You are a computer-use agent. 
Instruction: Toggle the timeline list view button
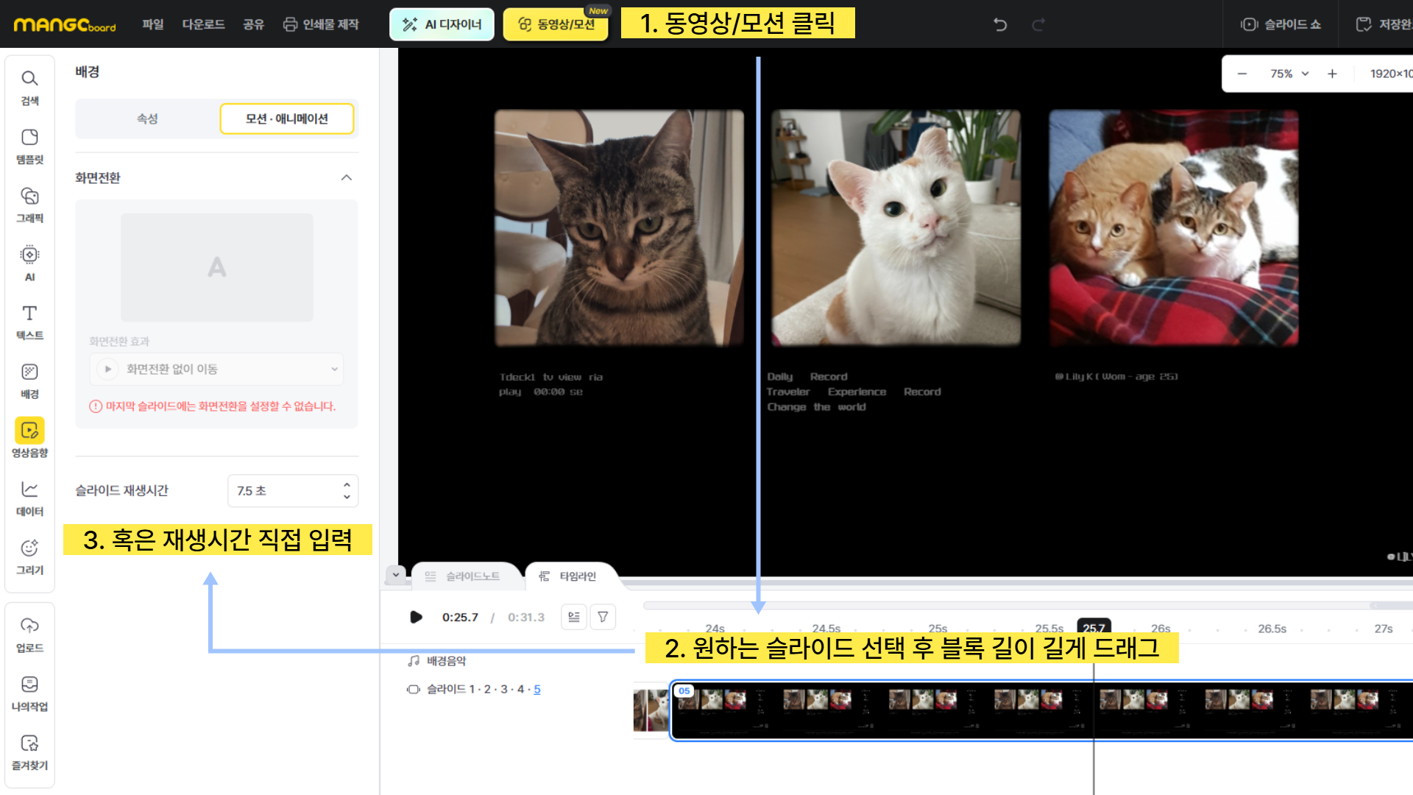574,617
